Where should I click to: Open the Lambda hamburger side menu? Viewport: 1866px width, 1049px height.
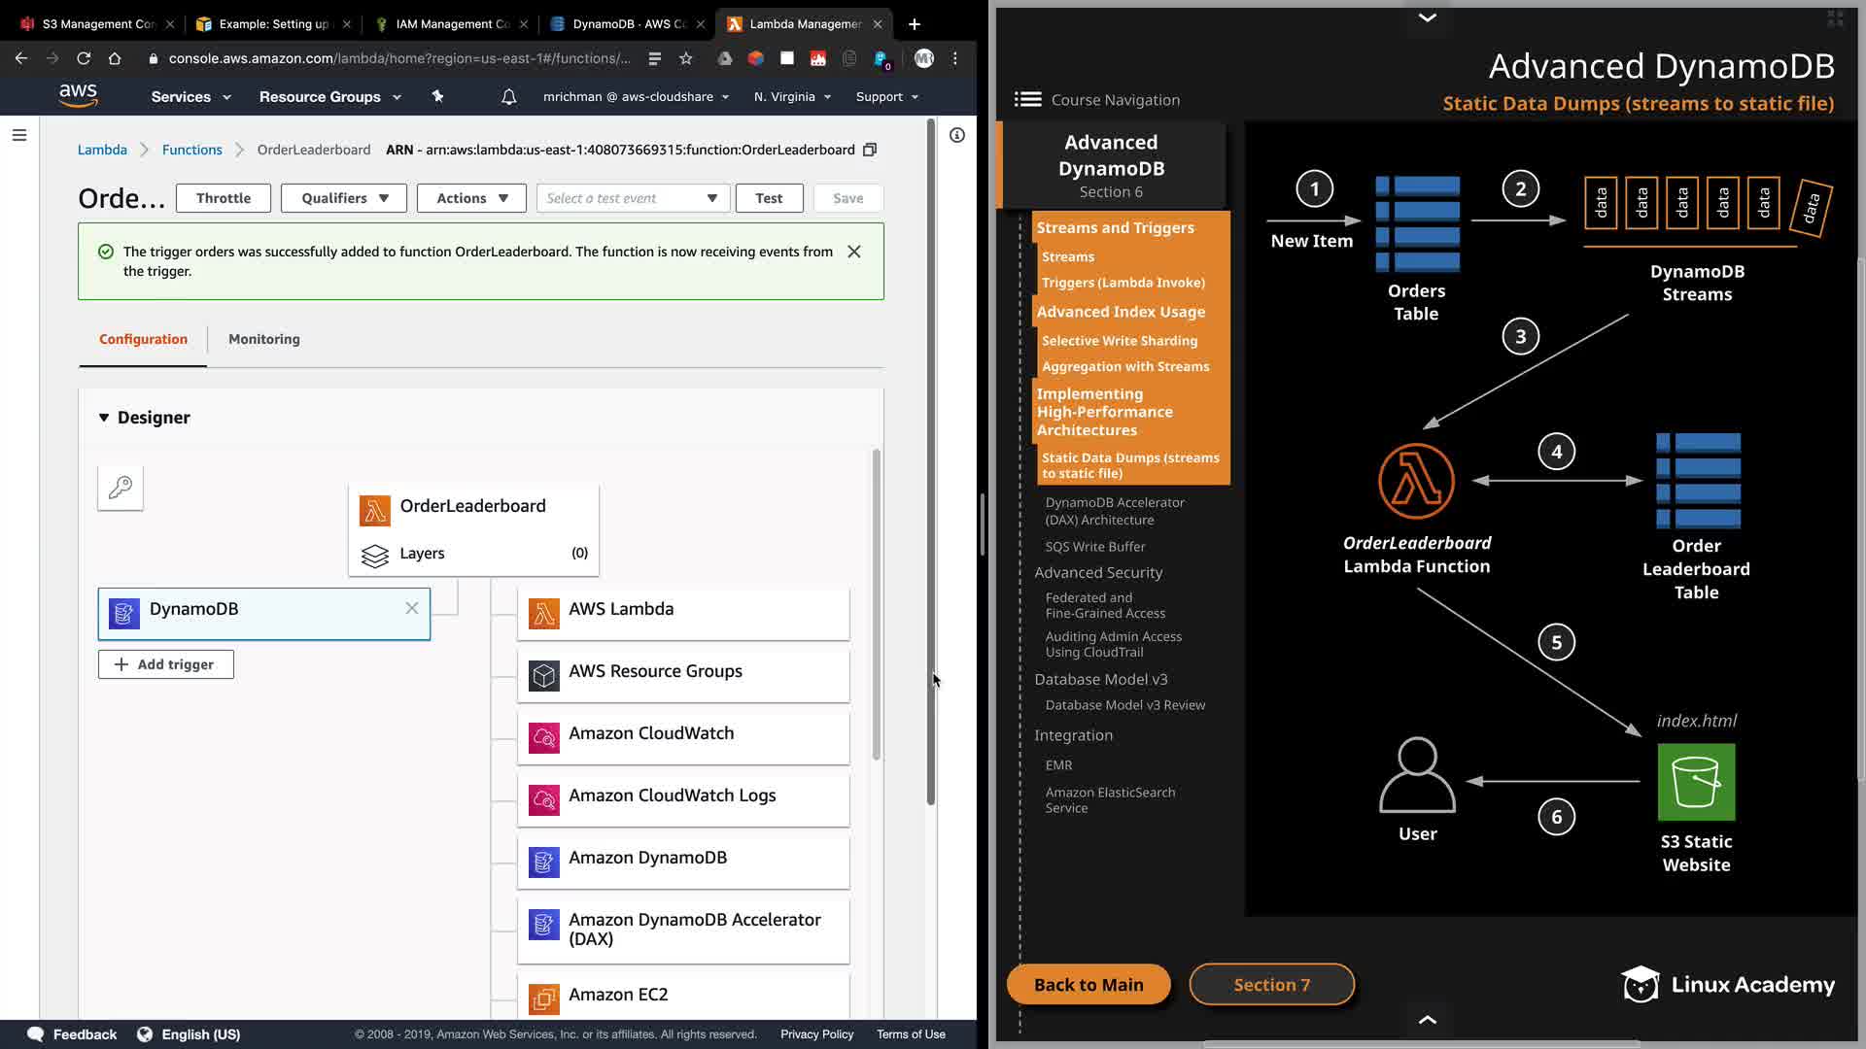(19, 135)
